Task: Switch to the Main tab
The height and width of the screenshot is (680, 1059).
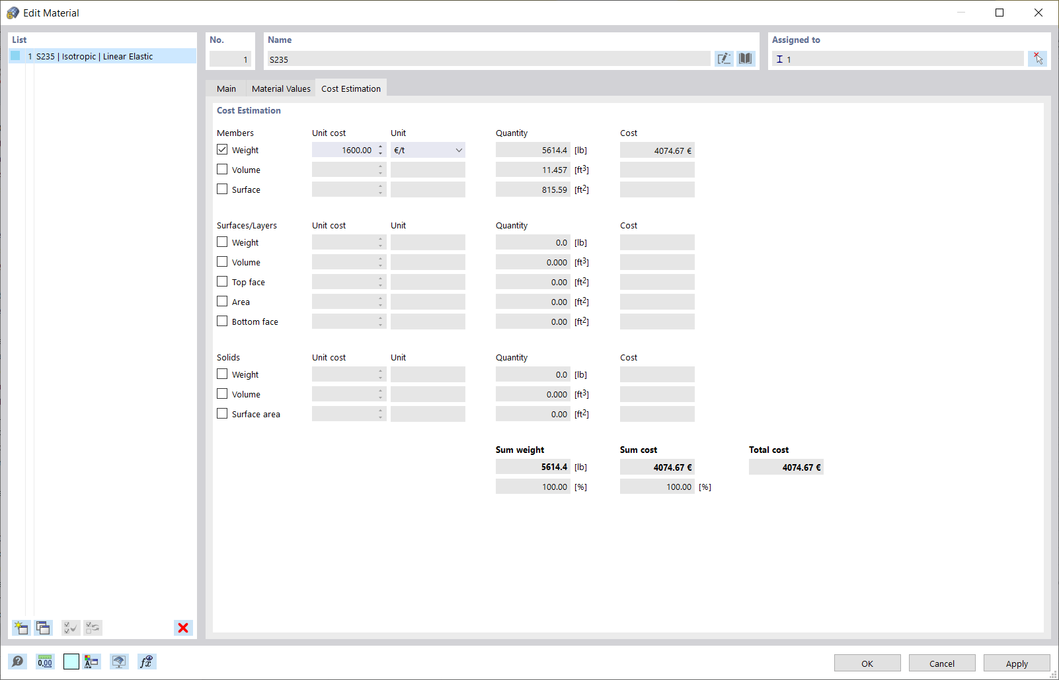Action: click(226, 88)
